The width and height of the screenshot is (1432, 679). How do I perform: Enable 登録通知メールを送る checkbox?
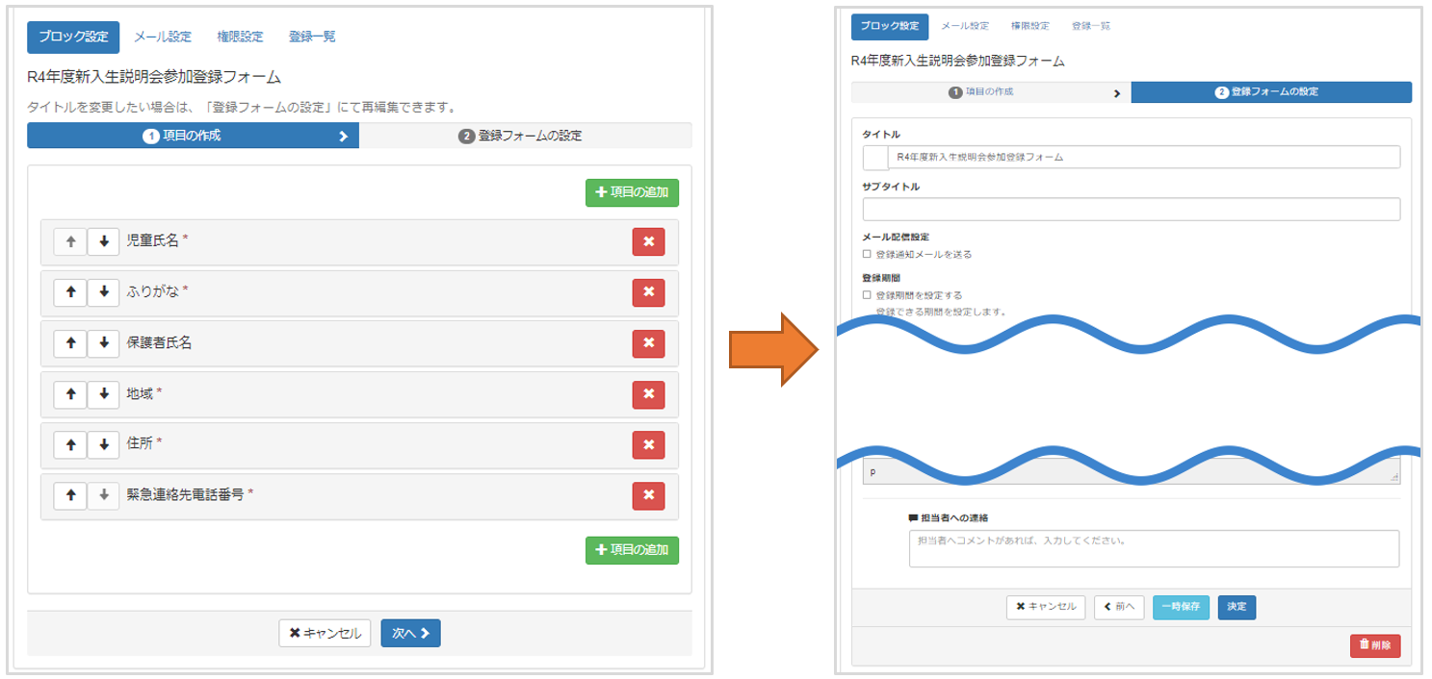tap(867, 255)
